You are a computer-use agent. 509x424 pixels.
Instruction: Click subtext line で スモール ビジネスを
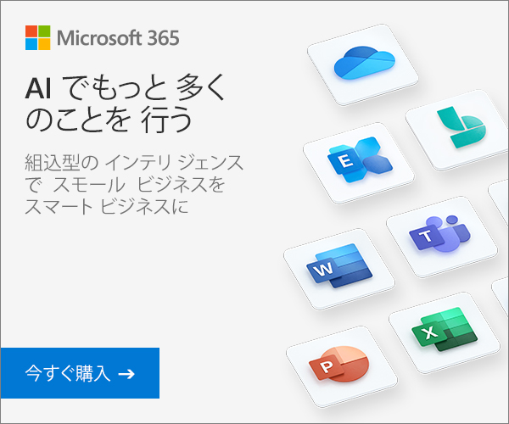click(x=125, y=185)
